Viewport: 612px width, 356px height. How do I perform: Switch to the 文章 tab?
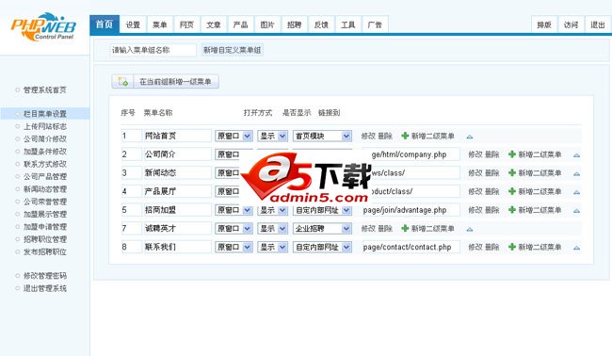pyautogui.click(x=214, y=25)
